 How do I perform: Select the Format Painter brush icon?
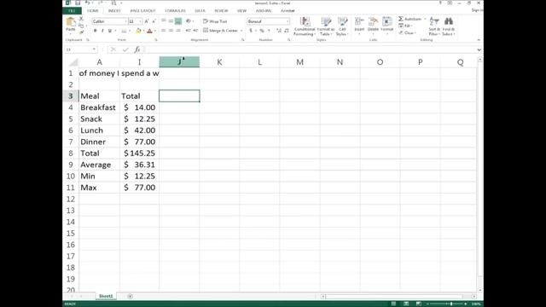point(81,32)
